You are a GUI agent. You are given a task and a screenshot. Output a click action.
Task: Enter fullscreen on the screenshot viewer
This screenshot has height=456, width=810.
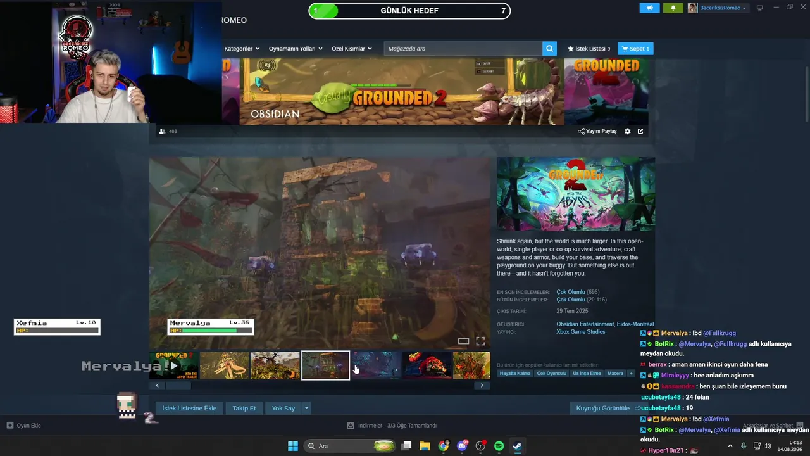(x=480, y=341)
